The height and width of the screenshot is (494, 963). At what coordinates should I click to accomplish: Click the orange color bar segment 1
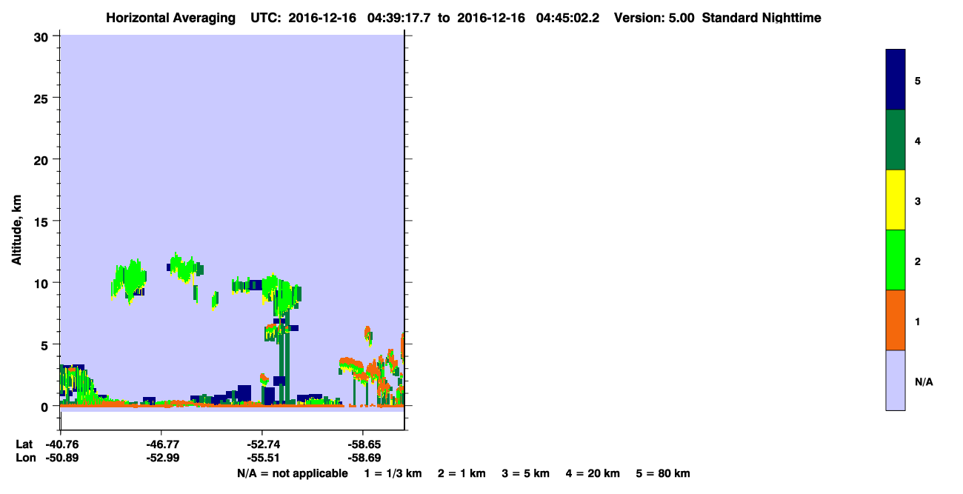tap(896, 320)
